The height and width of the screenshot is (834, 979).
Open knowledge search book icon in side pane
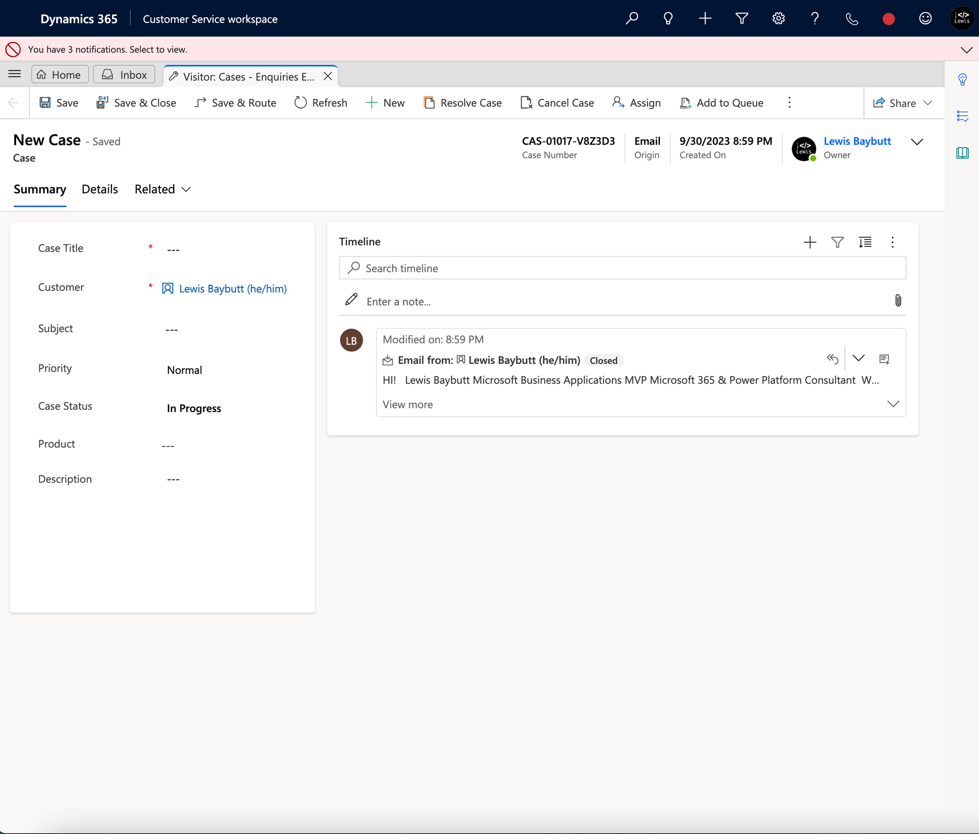click(x=962, y=153)
